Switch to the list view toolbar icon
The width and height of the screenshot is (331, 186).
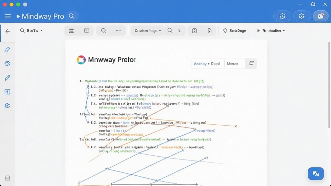click(71, 31)
